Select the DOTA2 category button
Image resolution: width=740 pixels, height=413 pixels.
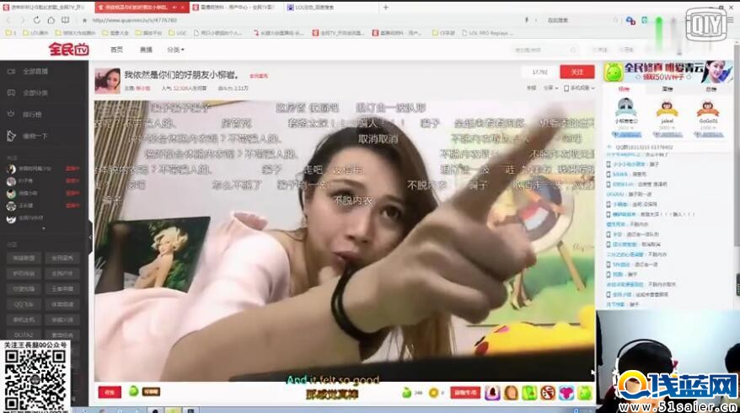24,335
